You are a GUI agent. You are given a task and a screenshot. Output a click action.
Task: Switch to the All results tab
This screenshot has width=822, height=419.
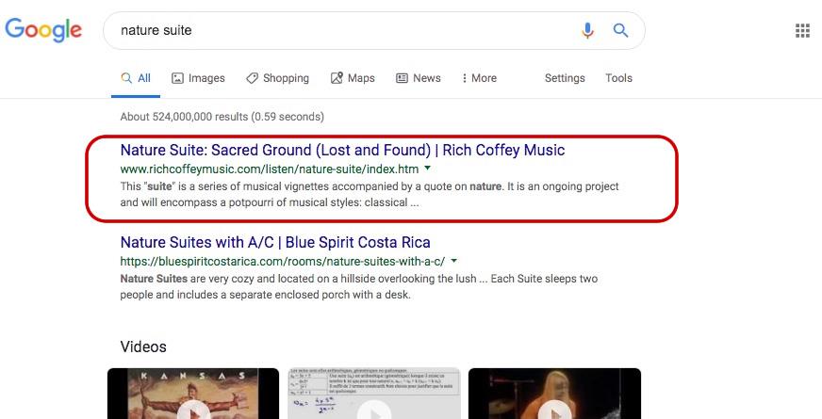tap(136, 78)
